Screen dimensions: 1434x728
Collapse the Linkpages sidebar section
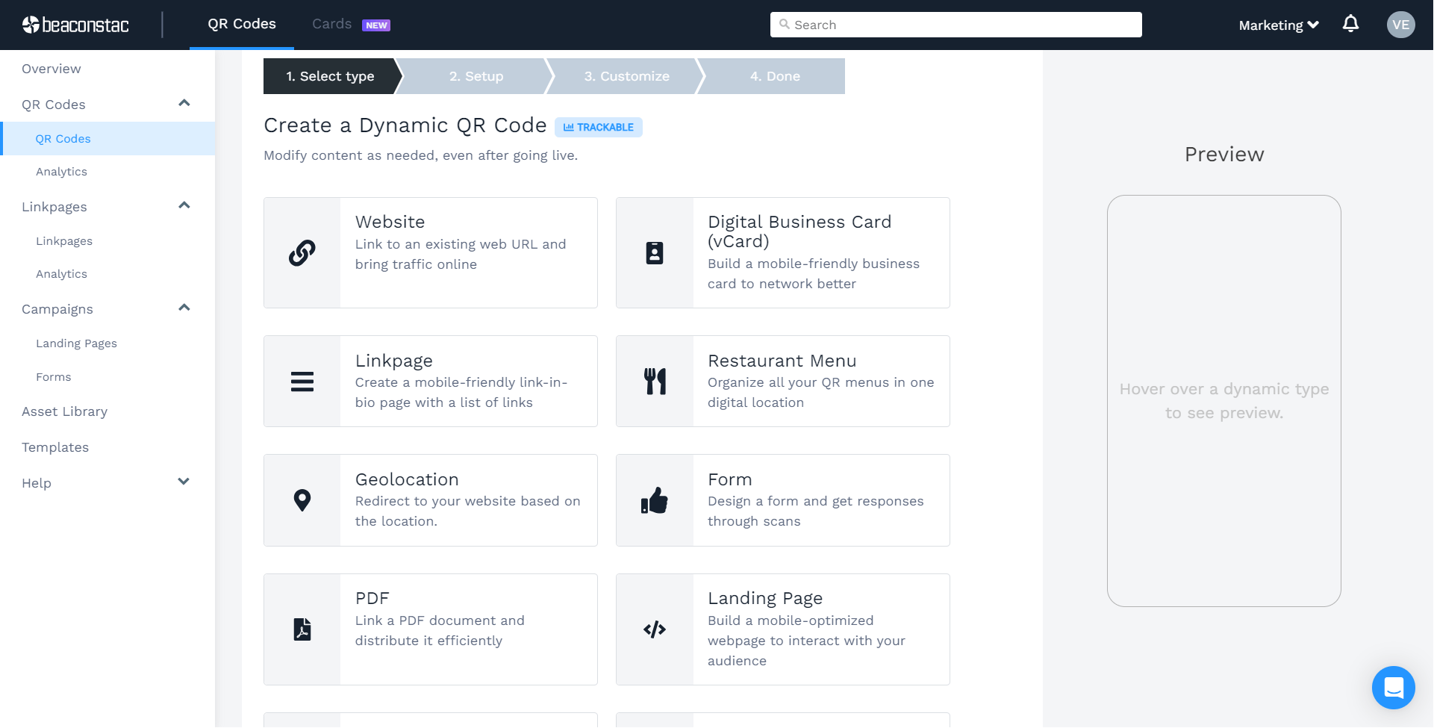184,205
